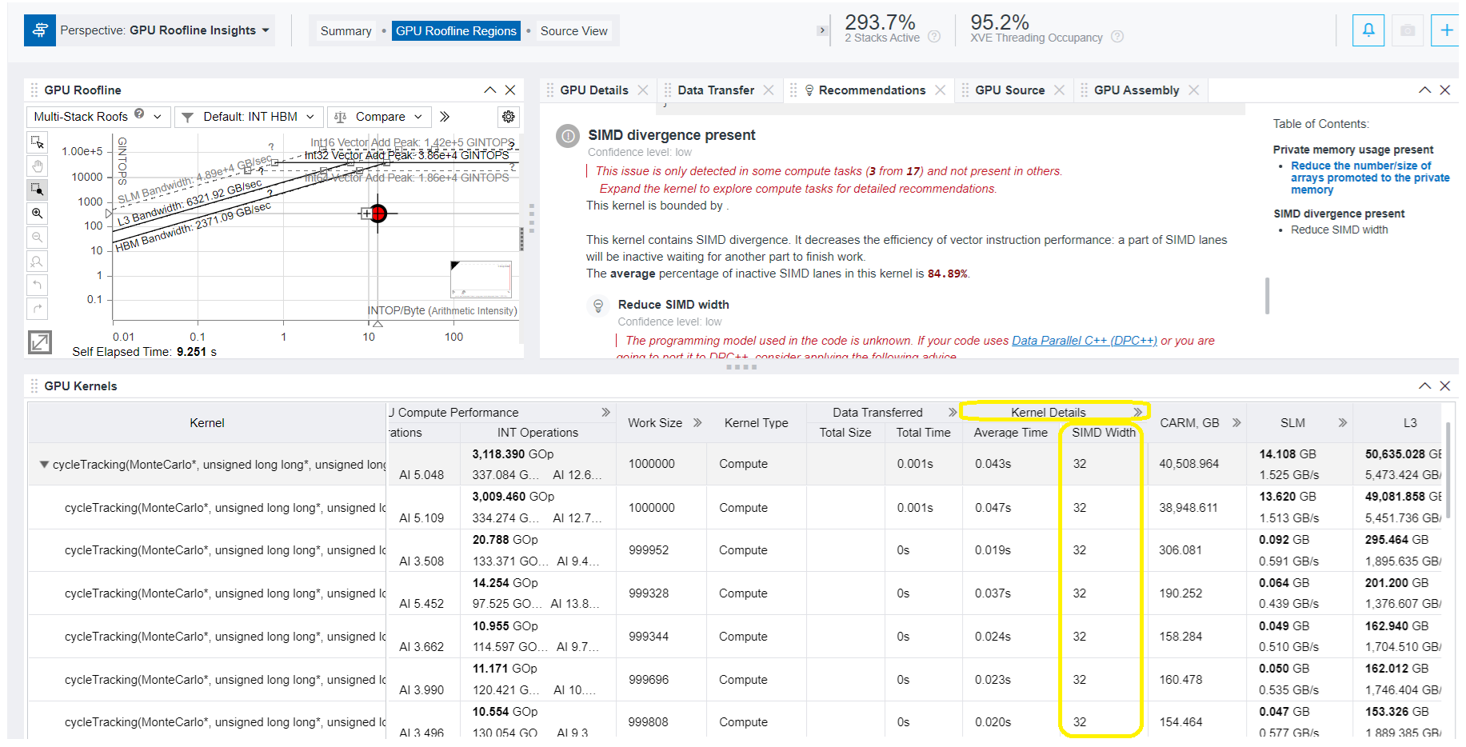
Task: Open the notifications bell
Action: [x=1368, y=30]
